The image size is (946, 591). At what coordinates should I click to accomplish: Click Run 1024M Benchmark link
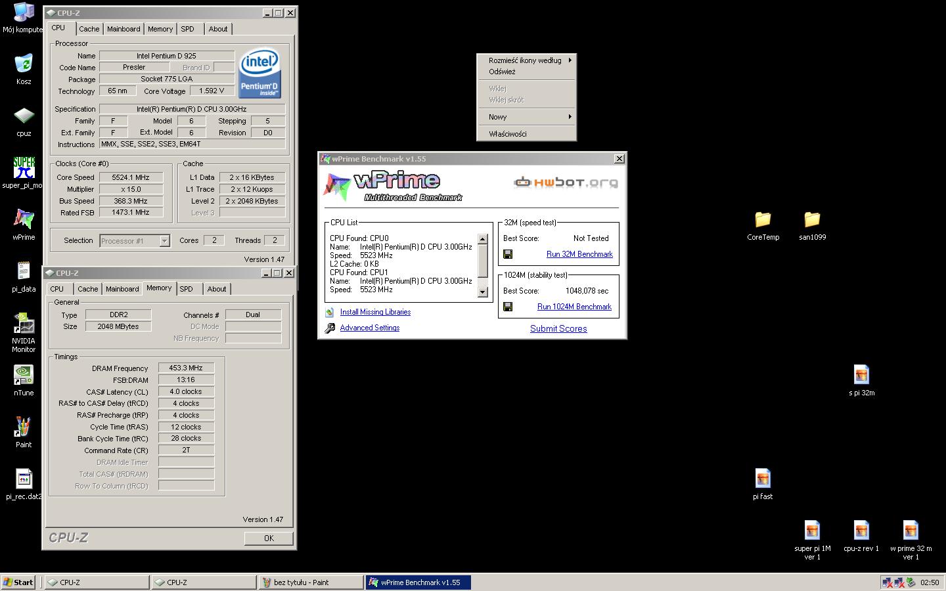point(574,307)
